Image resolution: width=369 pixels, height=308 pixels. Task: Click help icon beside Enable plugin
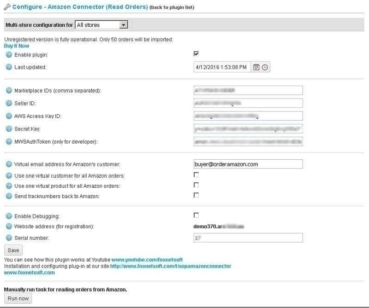9,55
